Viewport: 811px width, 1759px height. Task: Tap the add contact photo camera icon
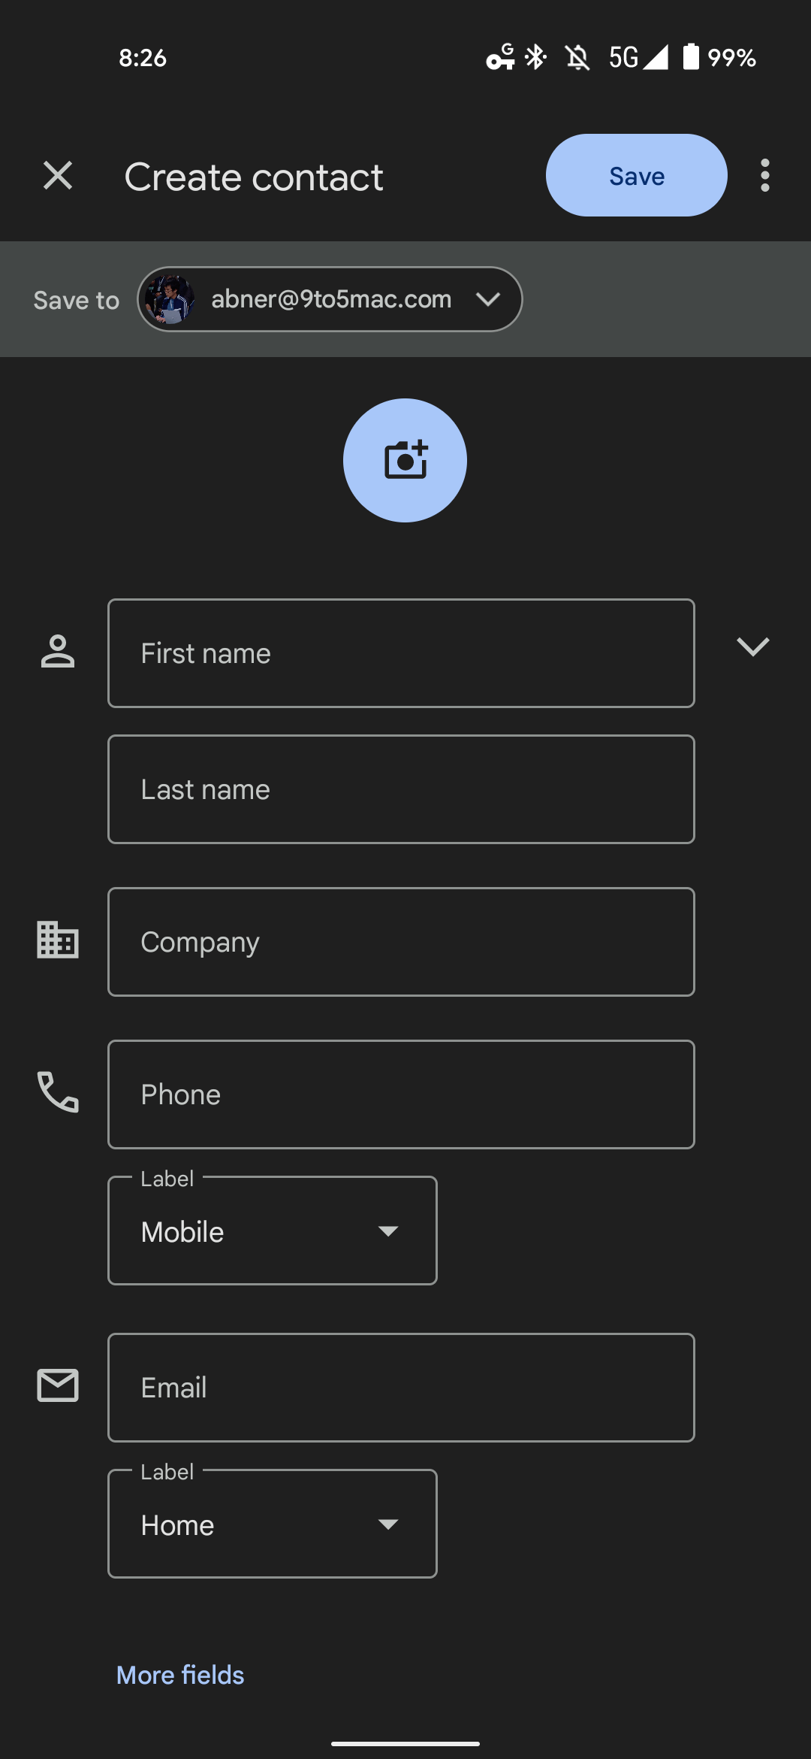click(x=405, y=460)
